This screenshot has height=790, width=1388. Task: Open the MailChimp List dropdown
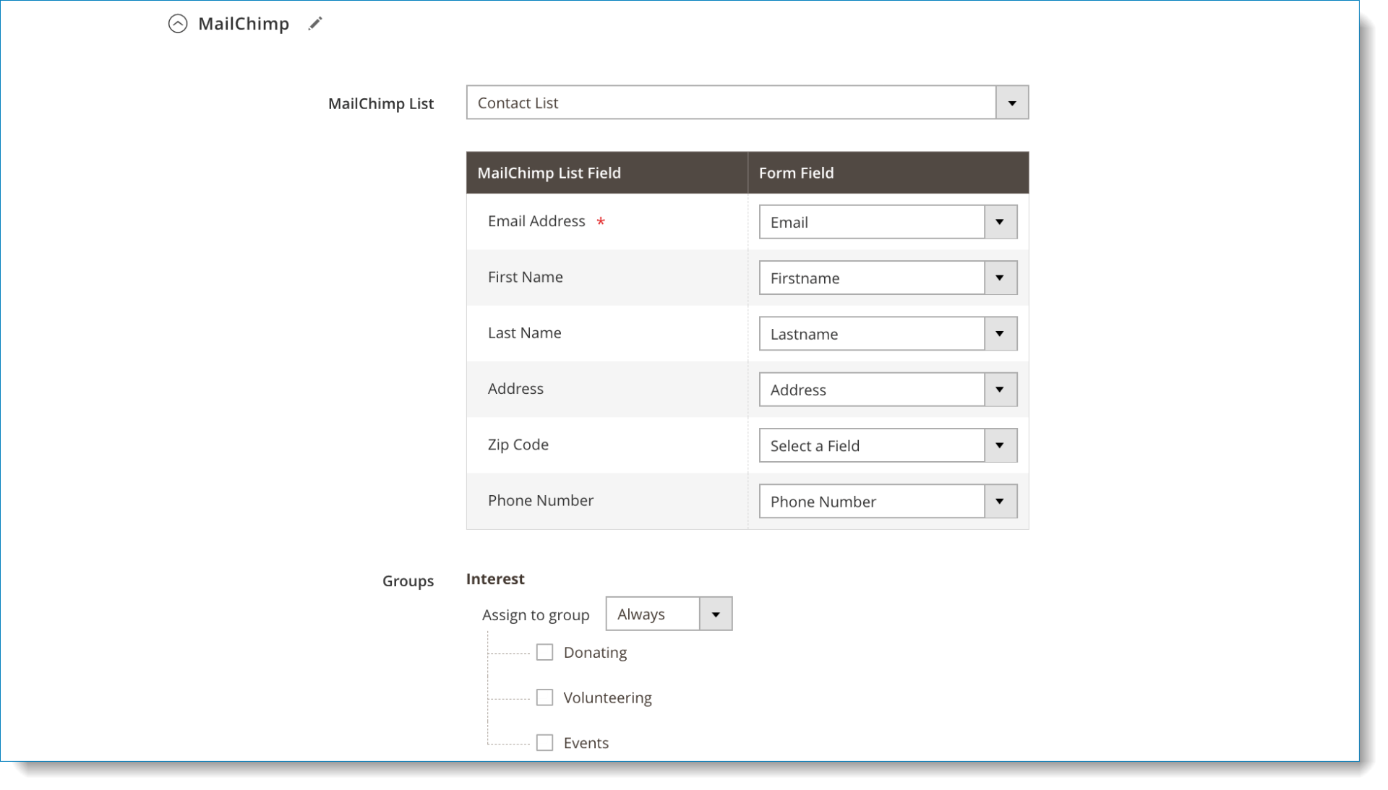(747, 103)
